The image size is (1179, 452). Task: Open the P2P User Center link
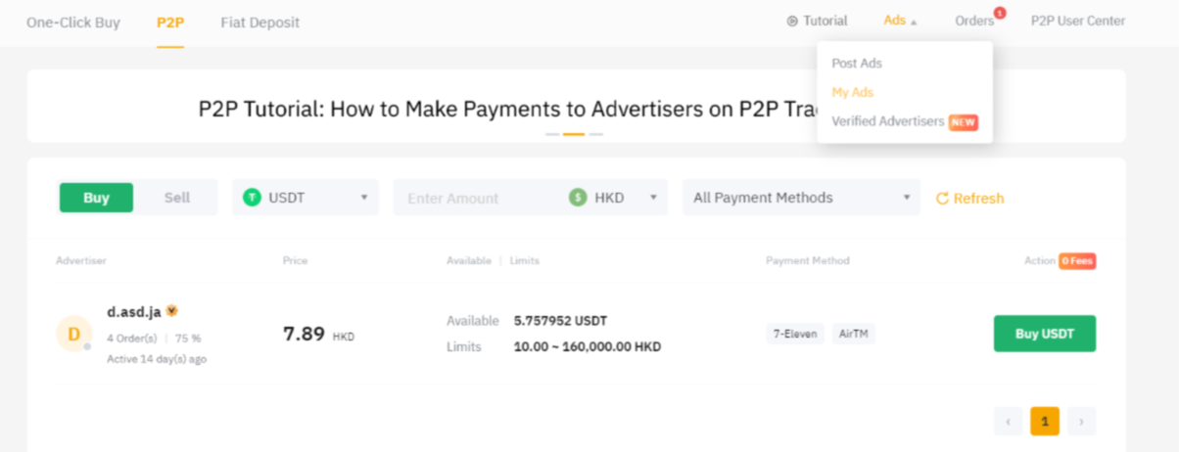click(1077, 22)
